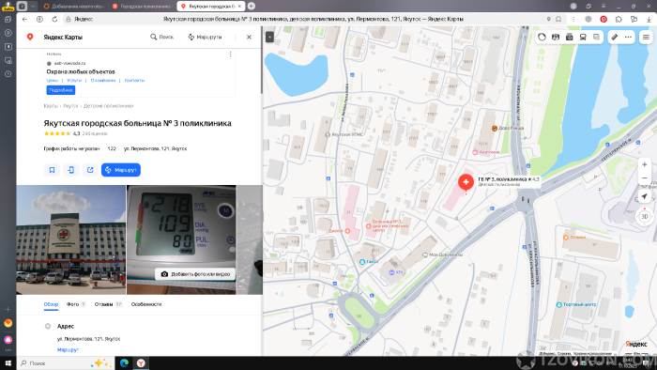
Task: Show the city map-guide icon
Action: point(556,37)
